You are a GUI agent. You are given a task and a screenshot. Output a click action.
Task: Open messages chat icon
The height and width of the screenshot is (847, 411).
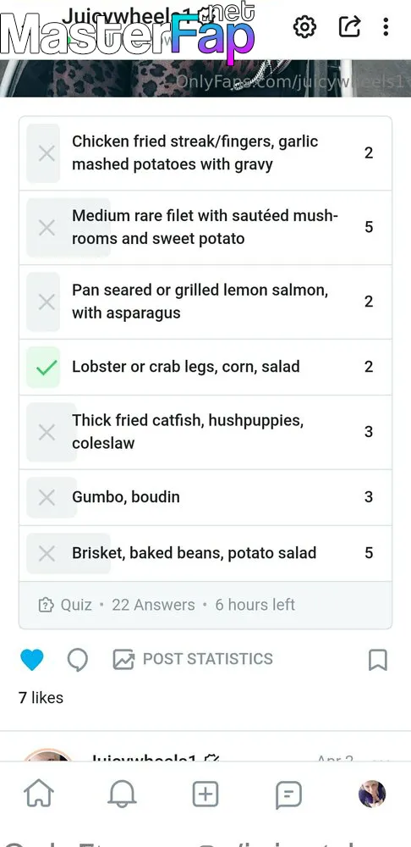pos(288,795)
